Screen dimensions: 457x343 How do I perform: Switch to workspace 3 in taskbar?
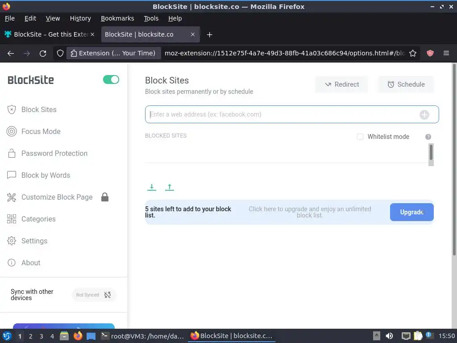click(x=42, y=336)
